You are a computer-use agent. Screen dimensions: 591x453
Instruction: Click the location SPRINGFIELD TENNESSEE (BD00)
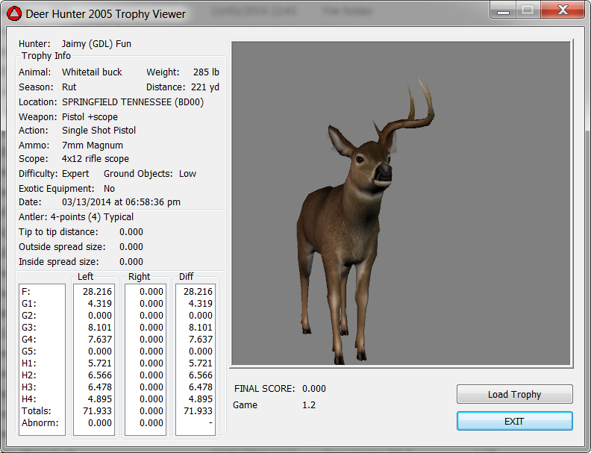pyautogui.click(x=132, y=101)
